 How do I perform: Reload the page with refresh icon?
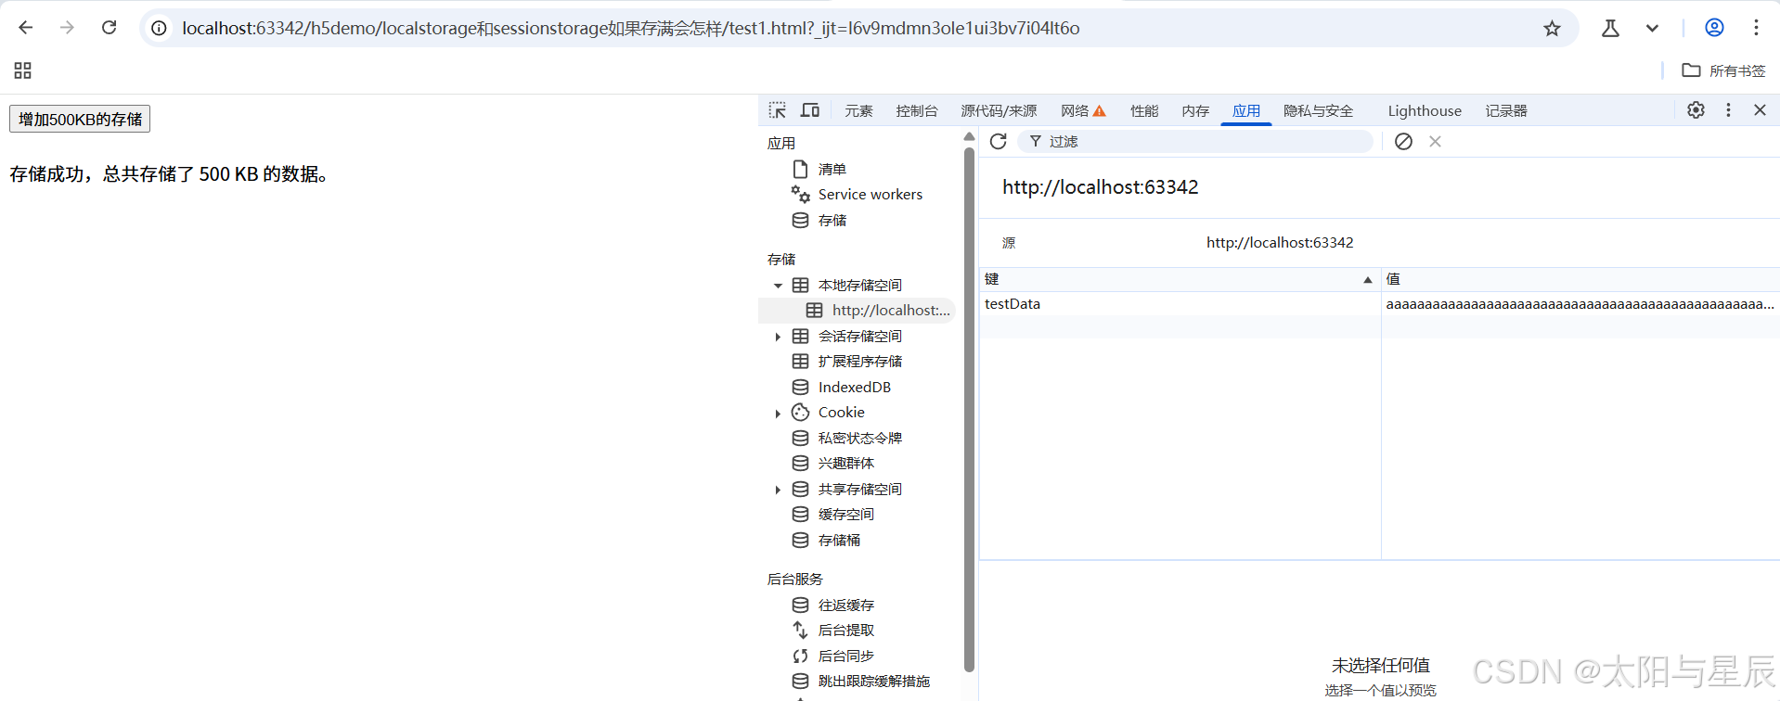pyautogui.click(x=109, y=28)
